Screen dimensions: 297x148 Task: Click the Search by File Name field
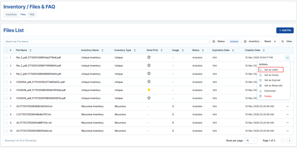tap(106, 42)
